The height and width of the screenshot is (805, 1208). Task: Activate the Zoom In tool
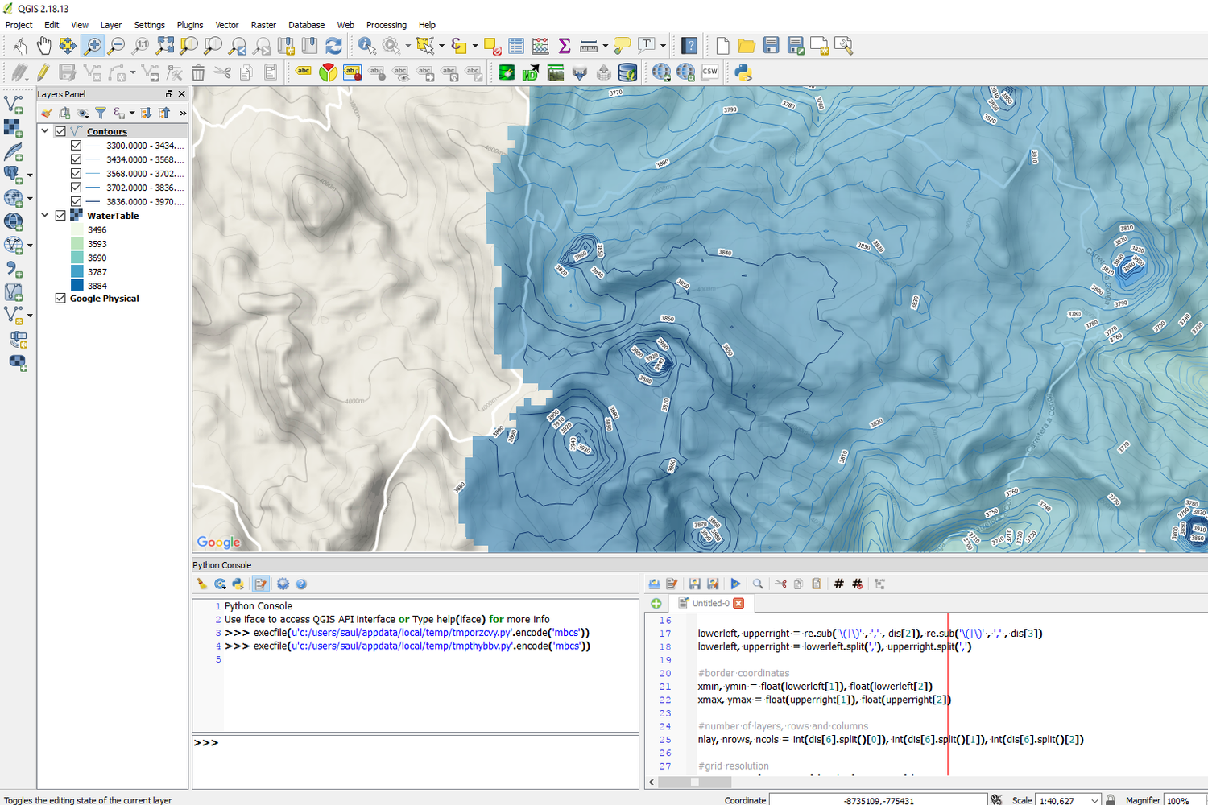click(x=93, y=46)
